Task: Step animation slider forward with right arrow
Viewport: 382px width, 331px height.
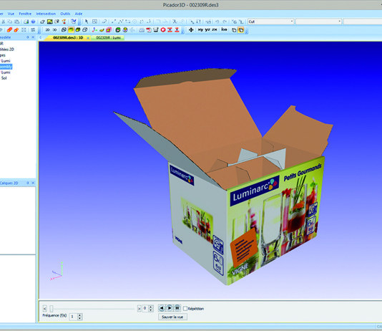Action: (139, 309)
